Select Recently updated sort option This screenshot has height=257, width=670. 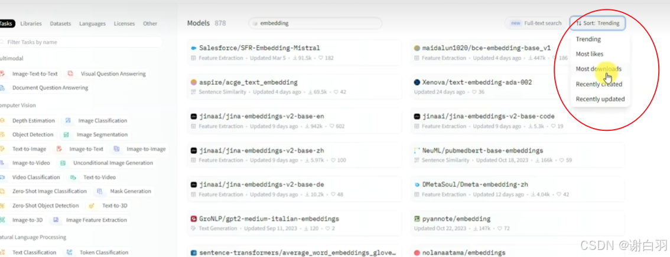tap(600, 99)
